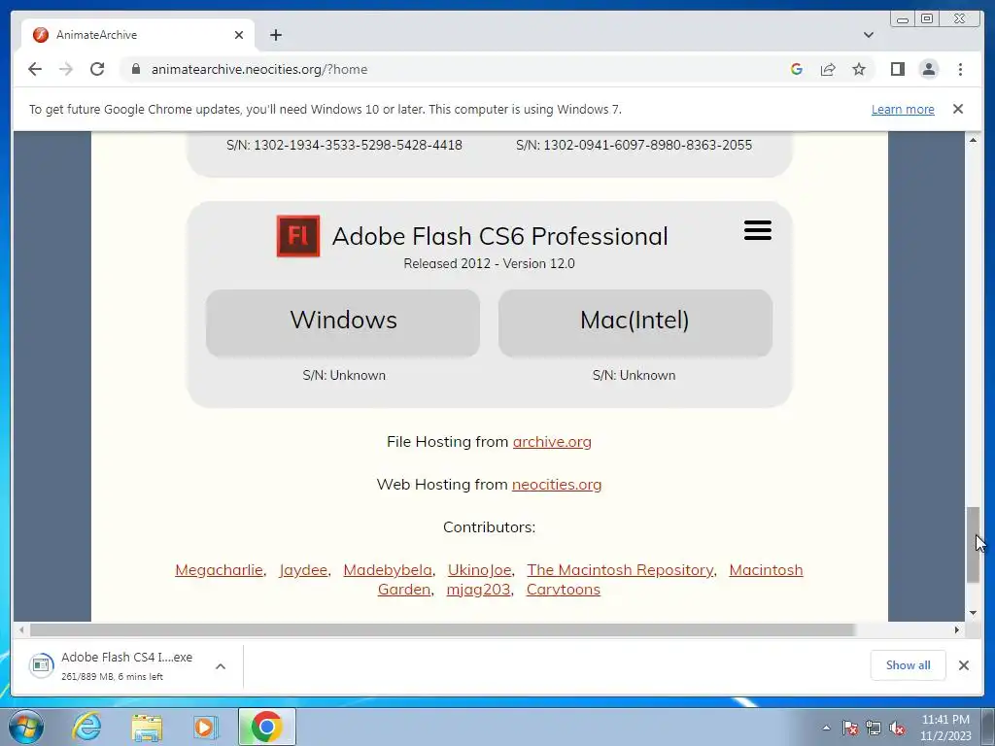Open the Action Center flag icon
The width and height of the screenshot is (995, 746).
tap(850, 728)
